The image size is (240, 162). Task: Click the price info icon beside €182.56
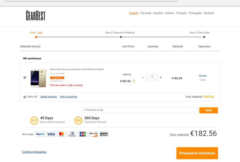click(x=134, y=81)
